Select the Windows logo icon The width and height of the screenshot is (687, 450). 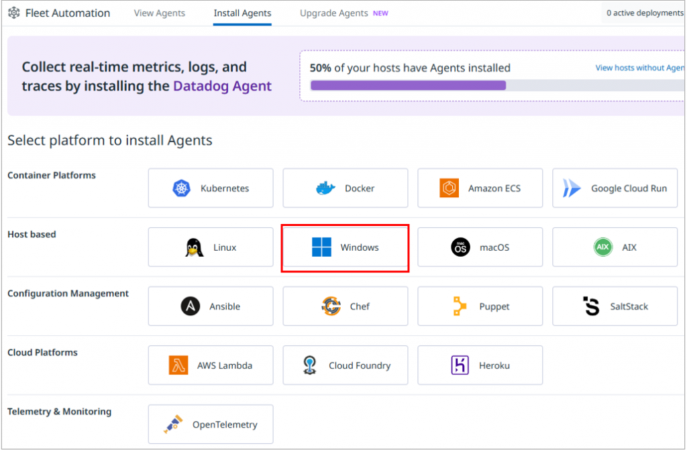coord(321,247)
